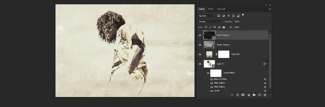Prevent auto-nesting into artboards lock icon
Screen dimensions: 325x107
point(219,27)
